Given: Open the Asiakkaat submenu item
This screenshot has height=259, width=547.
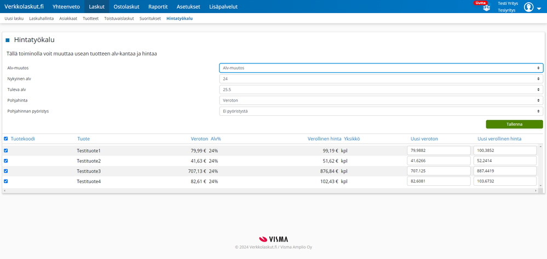Looking at the screenshot, I should 68,19.
